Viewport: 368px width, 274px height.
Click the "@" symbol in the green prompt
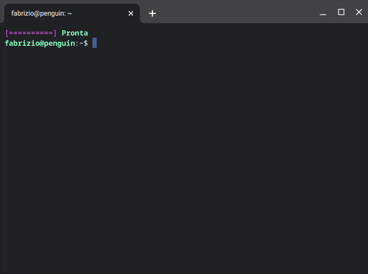tap(41, 43)
